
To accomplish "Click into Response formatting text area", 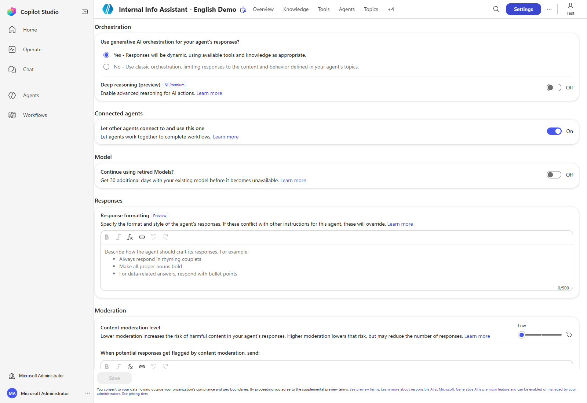I will click(x=336, y=267).
